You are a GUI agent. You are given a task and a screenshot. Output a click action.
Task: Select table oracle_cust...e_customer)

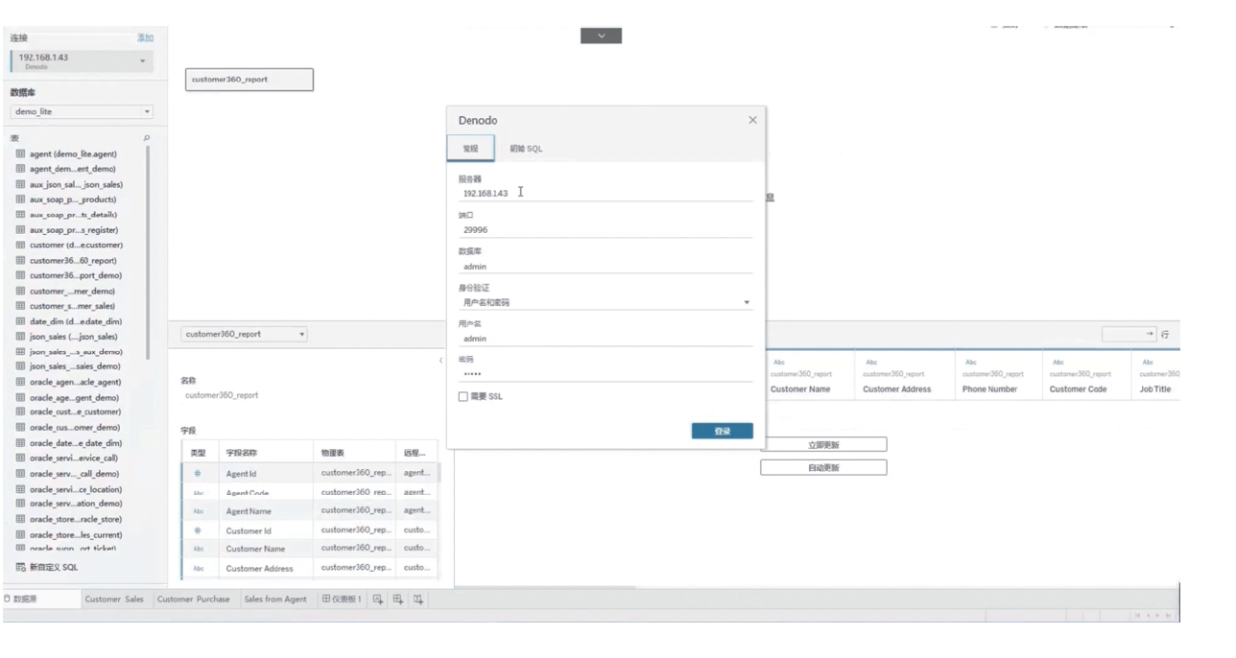pyautogui.click(x=76, y=412)
